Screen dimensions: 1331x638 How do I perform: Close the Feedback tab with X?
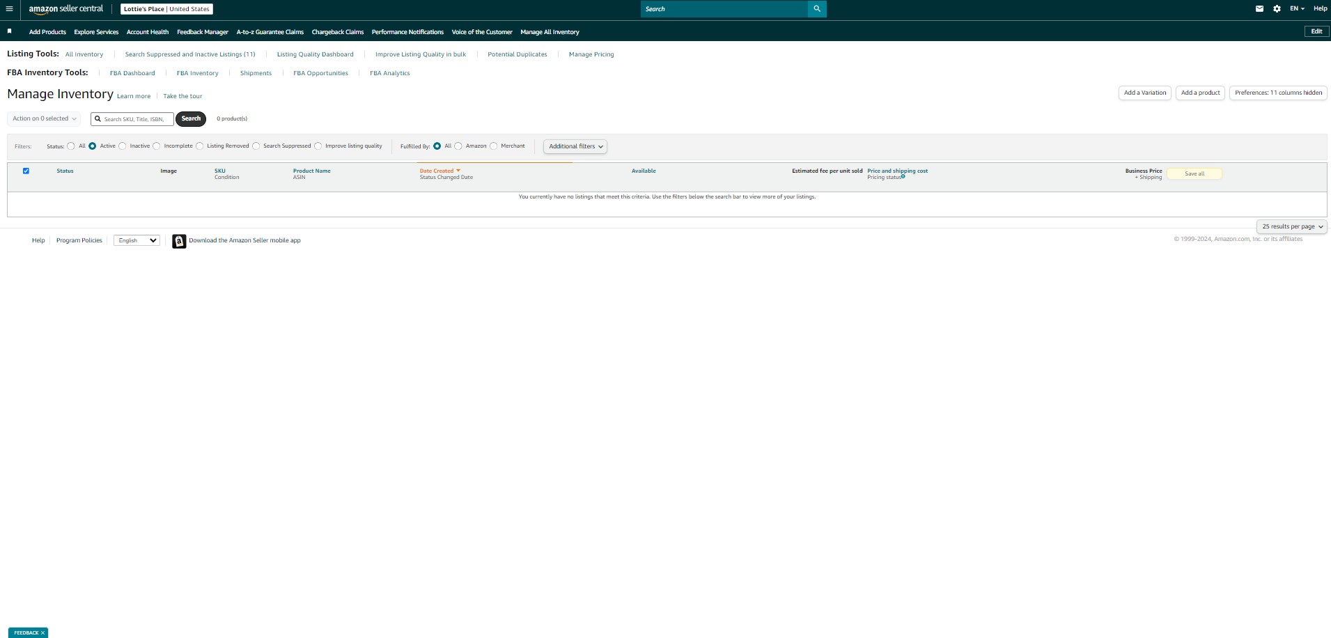(42, 633)
